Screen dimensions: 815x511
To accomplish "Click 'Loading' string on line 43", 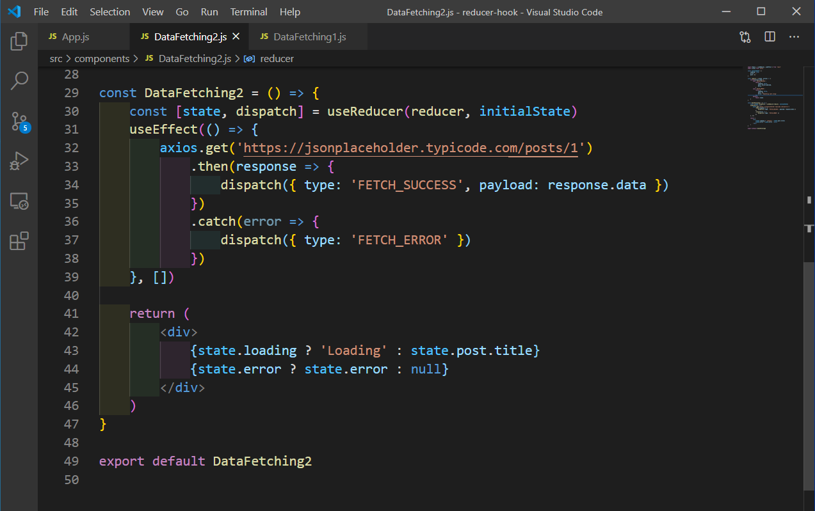I will pyautogui.click(x=353, y=351).
